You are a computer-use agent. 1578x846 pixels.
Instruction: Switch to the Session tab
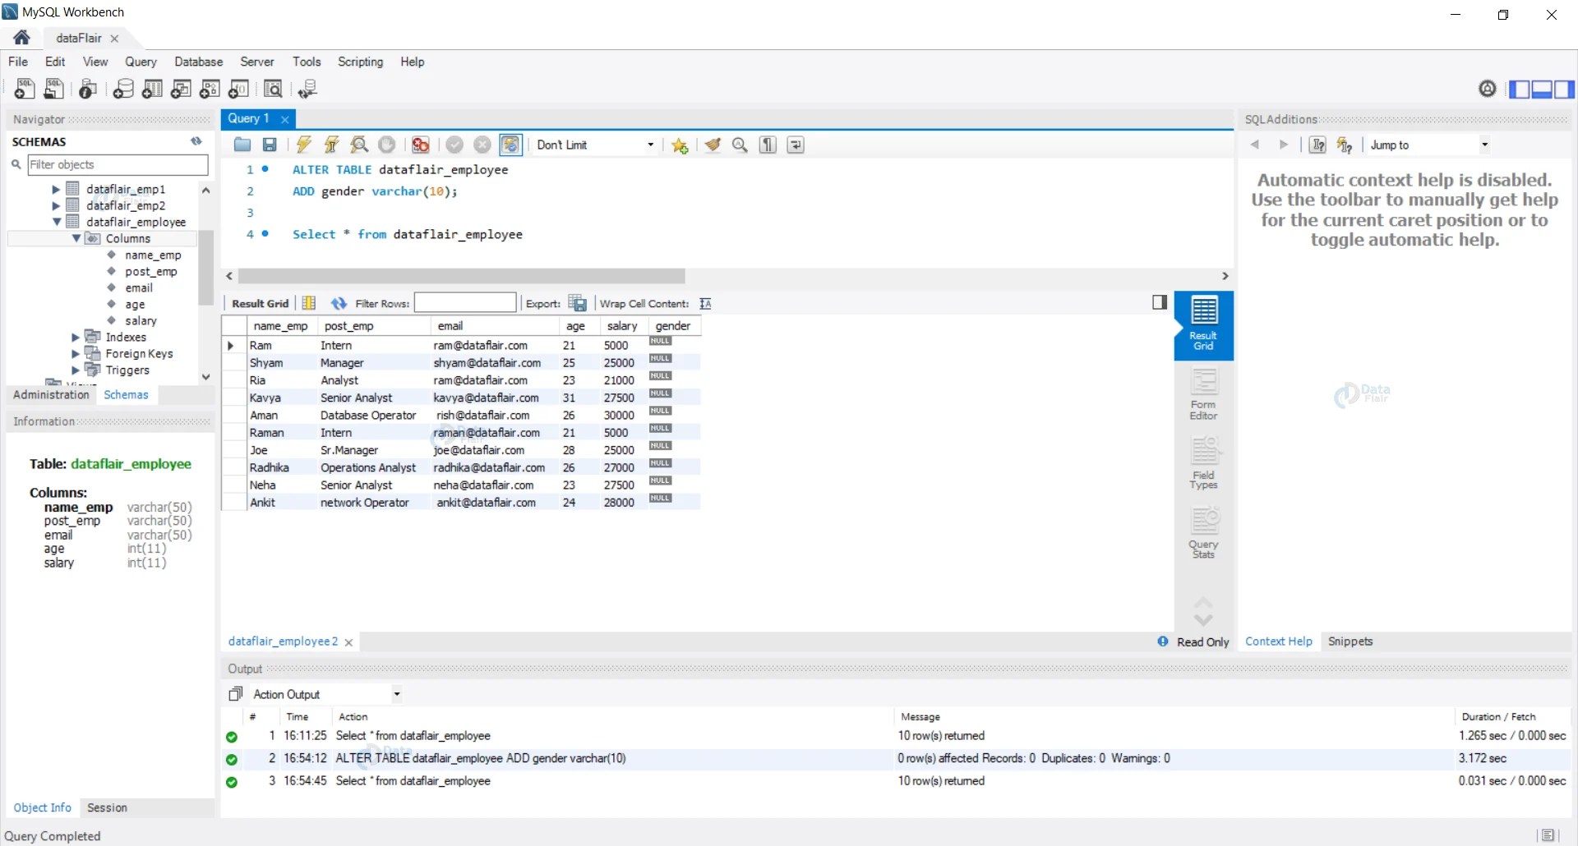(107, 807)
